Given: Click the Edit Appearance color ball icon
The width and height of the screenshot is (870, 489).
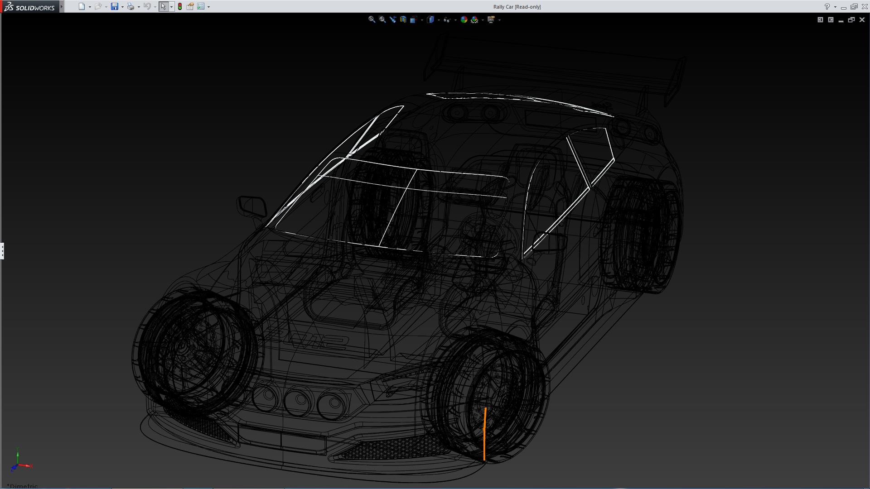Looking at the screenshot, I should [x=464, y=19].
